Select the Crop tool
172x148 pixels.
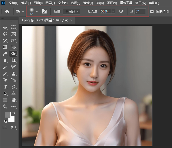coord(13,60)
